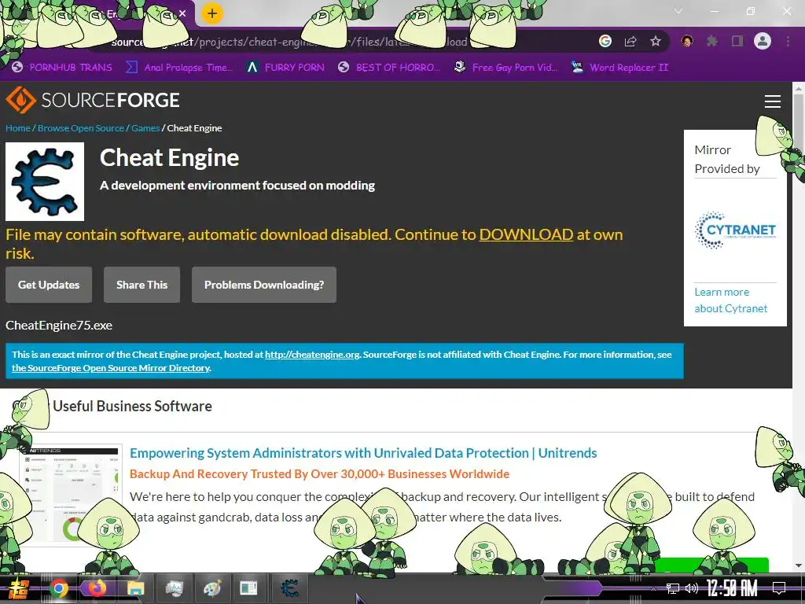Bookmark this page with the star icon
This screenshot has height=604, width=805.
click(x=656, y=41)
